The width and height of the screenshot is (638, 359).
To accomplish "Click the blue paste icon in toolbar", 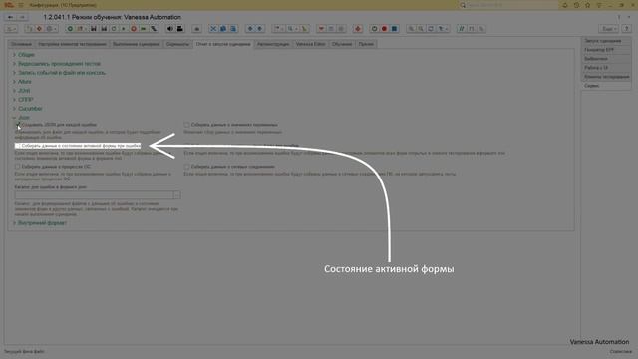I will click(x=233, y=29).
